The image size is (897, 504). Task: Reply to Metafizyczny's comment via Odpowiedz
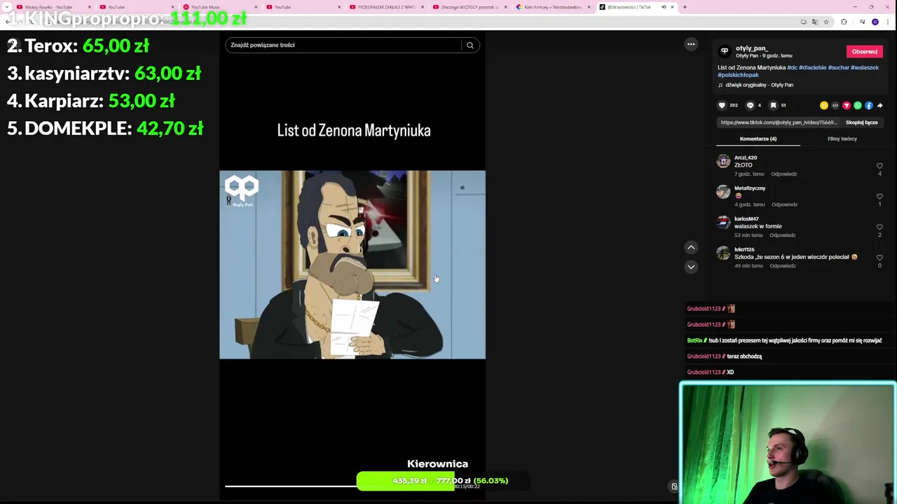pos(784,204)
